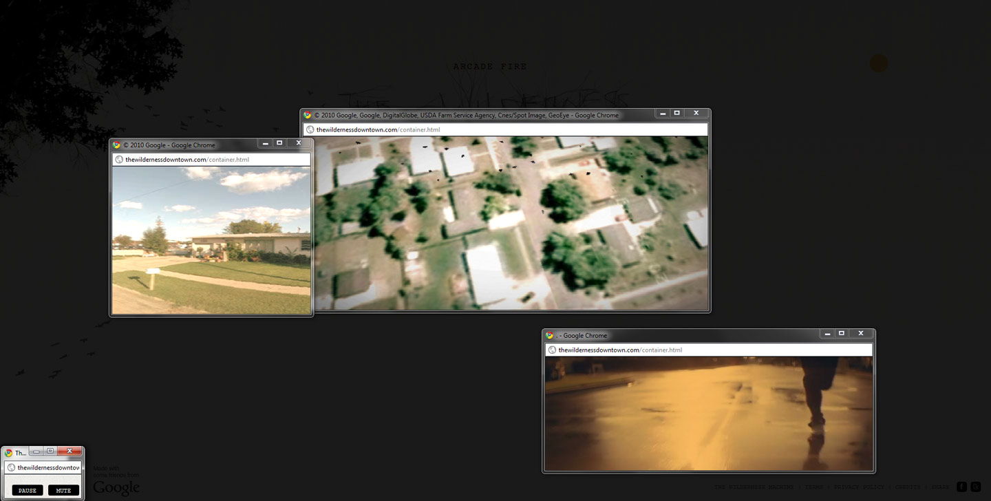This screenshot has width=991, height=501.
Task: Click the satellite window title with DigitalGlobe credits
Action: 467,116
